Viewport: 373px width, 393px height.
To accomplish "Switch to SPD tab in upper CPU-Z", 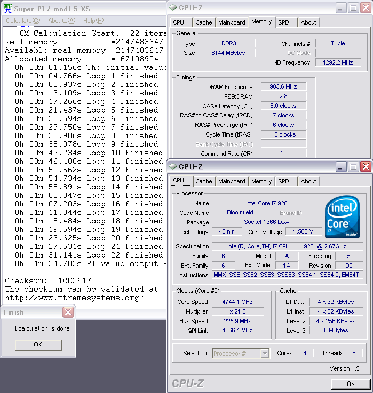I will [283, 22].
